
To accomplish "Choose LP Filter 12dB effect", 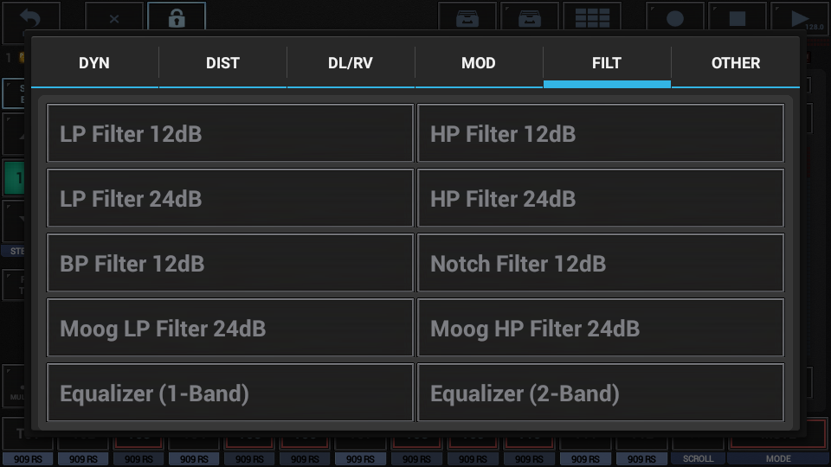I will pos(230,133).
